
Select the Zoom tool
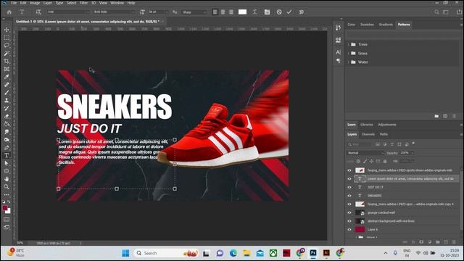pyautogui.click(x=7, y=187)
